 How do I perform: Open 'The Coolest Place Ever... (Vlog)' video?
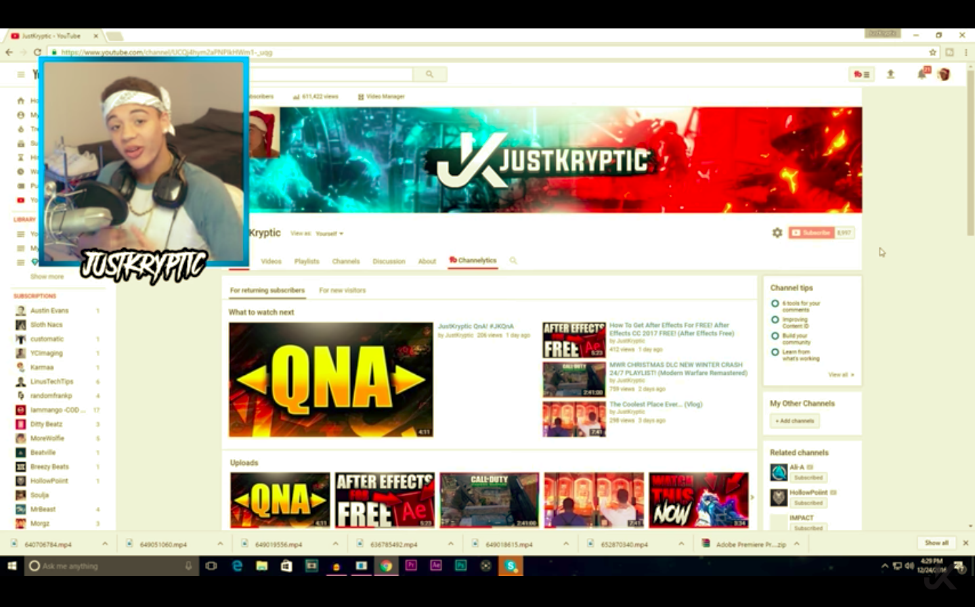tap(655, 404)
